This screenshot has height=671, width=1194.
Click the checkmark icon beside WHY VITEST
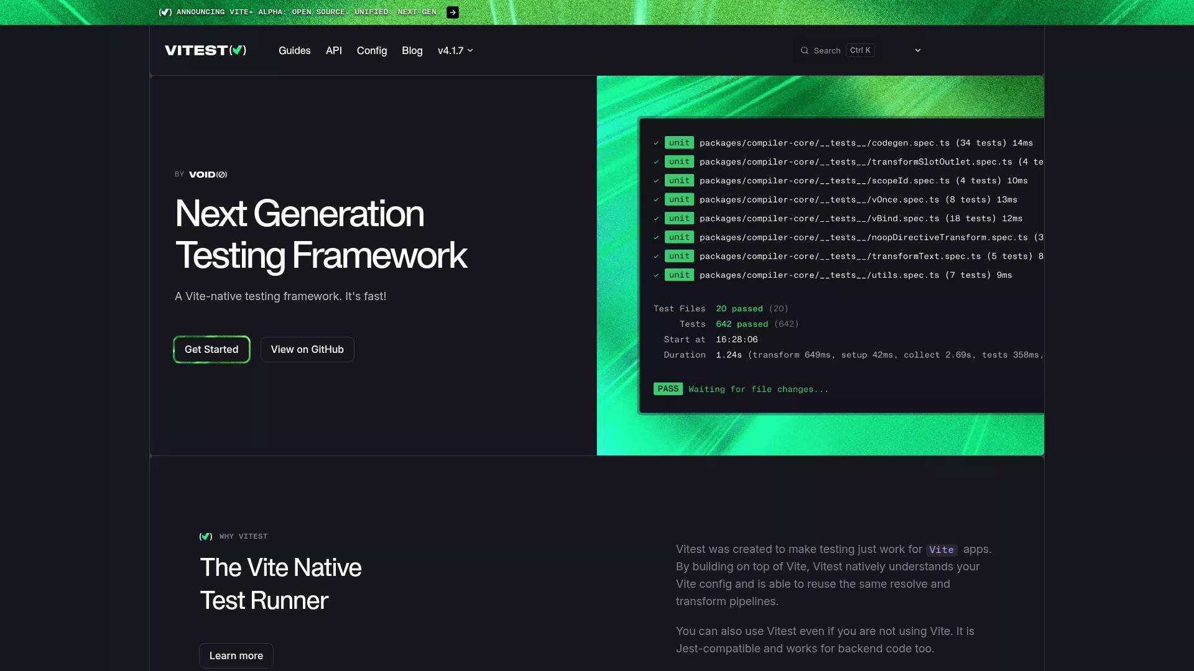tap(206, 536)
